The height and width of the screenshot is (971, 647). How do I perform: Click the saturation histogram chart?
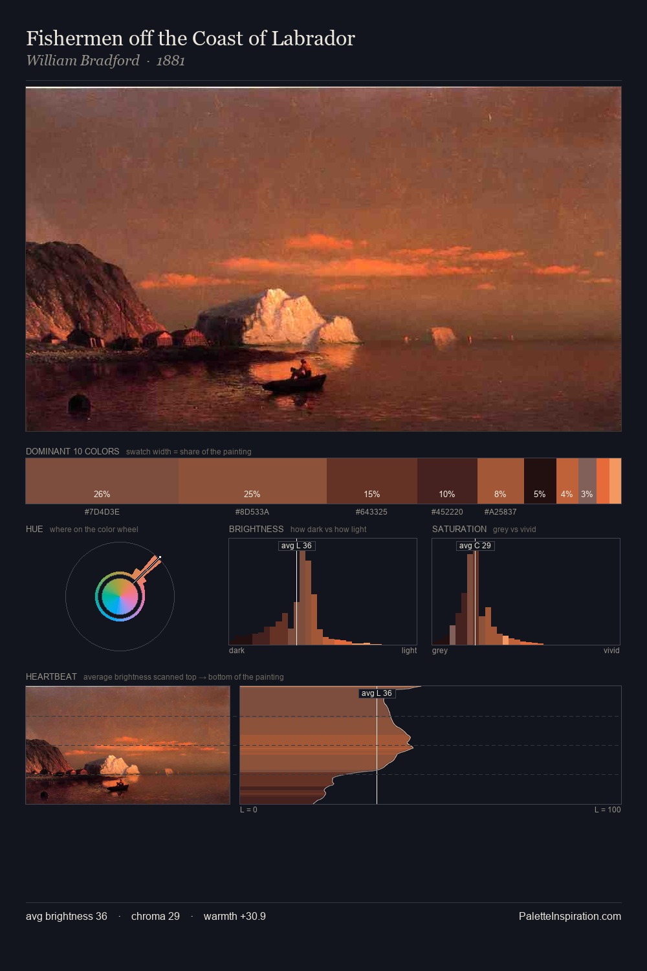click(526, 592)
